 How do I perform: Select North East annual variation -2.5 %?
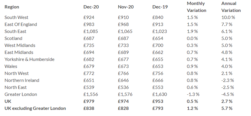(228, 87)
